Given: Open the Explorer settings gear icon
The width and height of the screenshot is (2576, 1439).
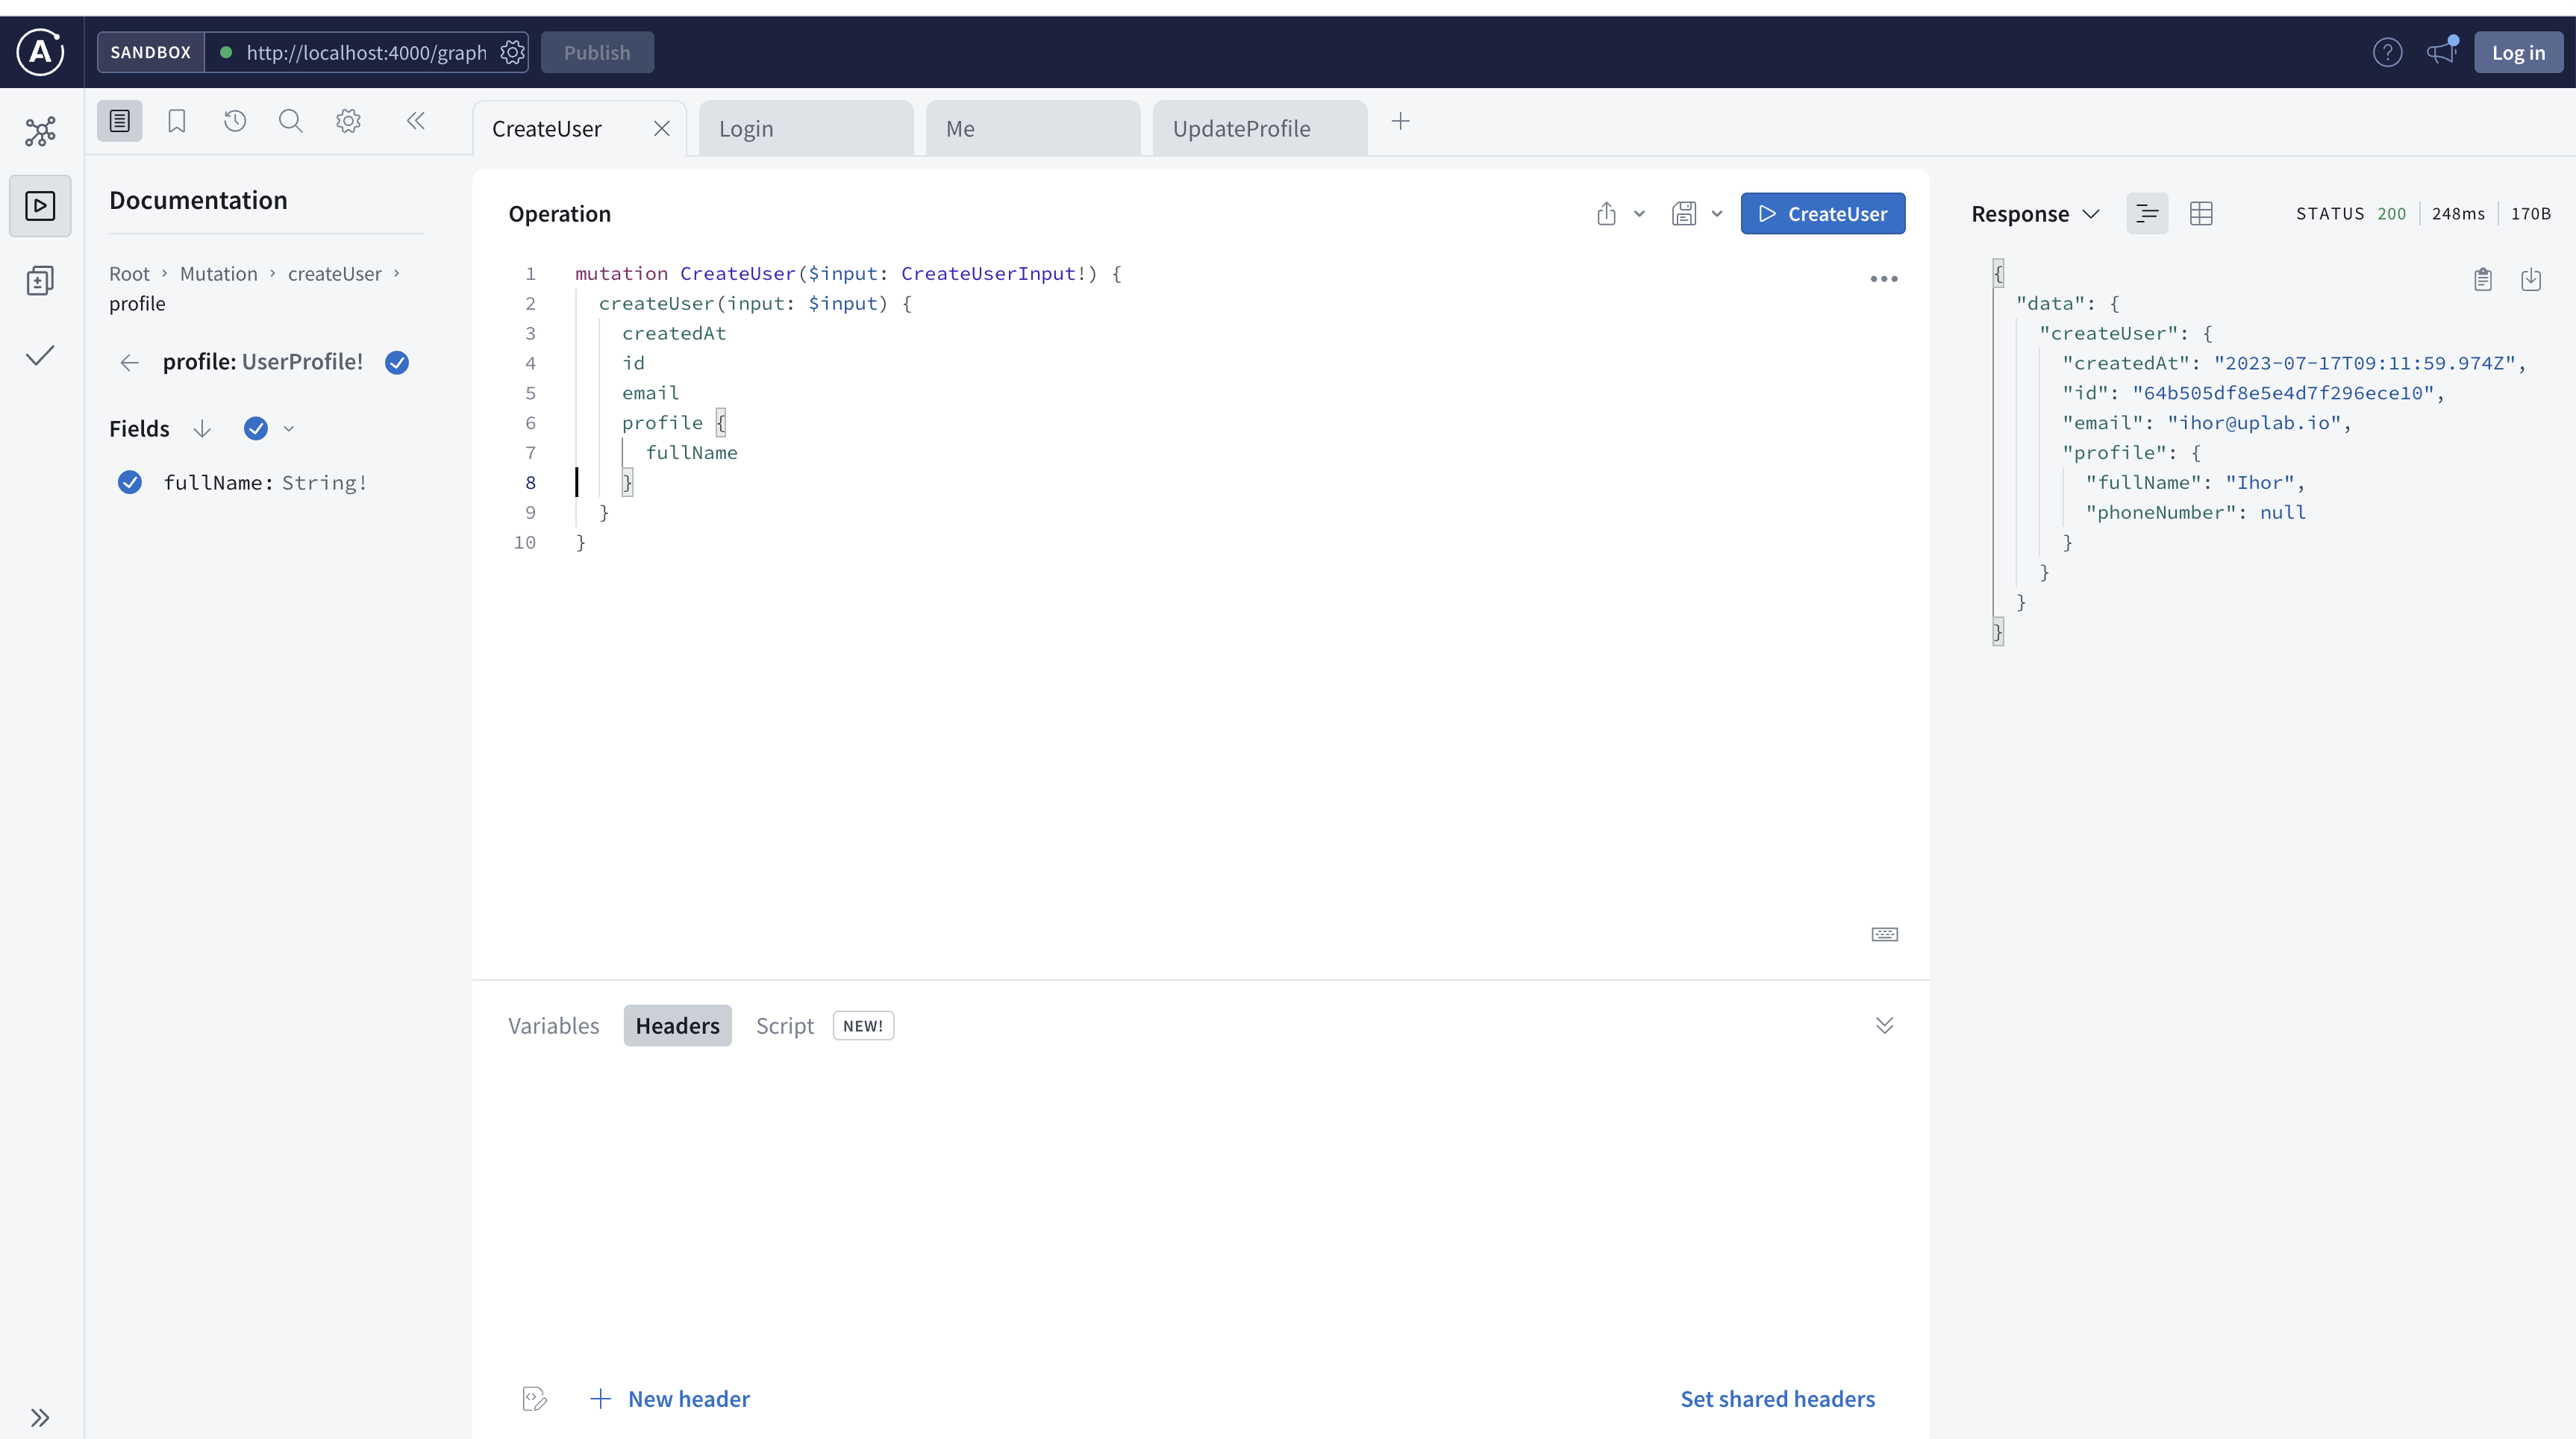Looking at the screenshot, I should pyautogui.click(x=348, y=121).
